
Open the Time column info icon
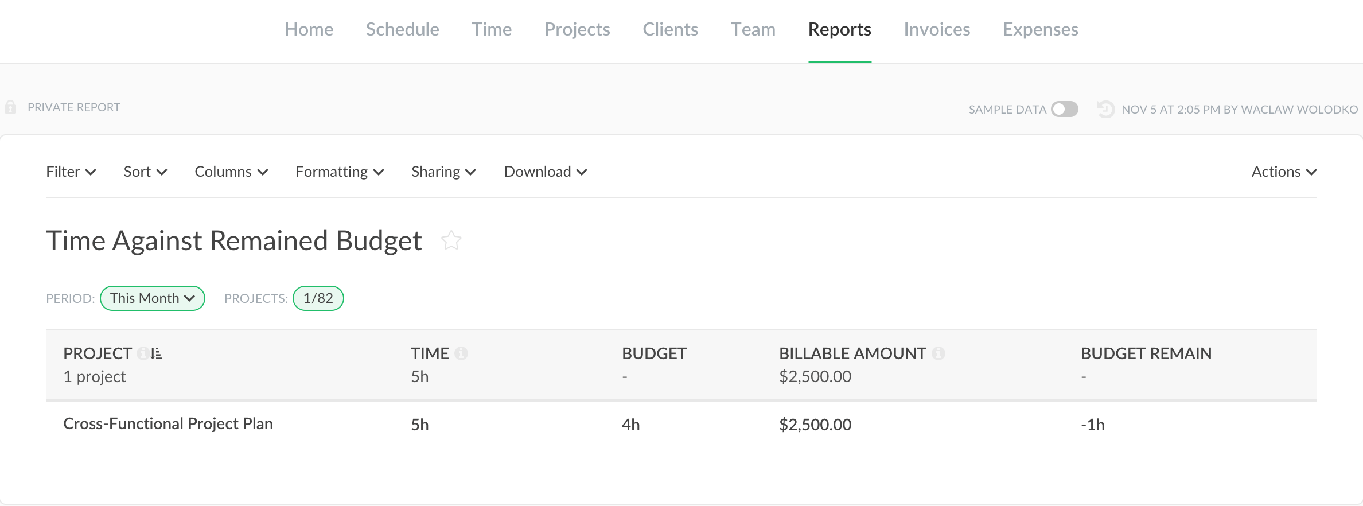(x=461, y=353)
